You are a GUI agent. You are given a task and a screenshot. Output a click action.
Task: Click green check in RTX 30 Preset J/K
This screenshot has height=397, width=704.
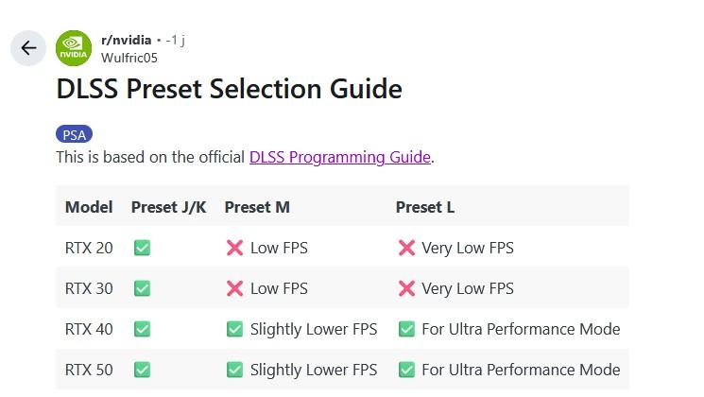(x=142, y=288)
